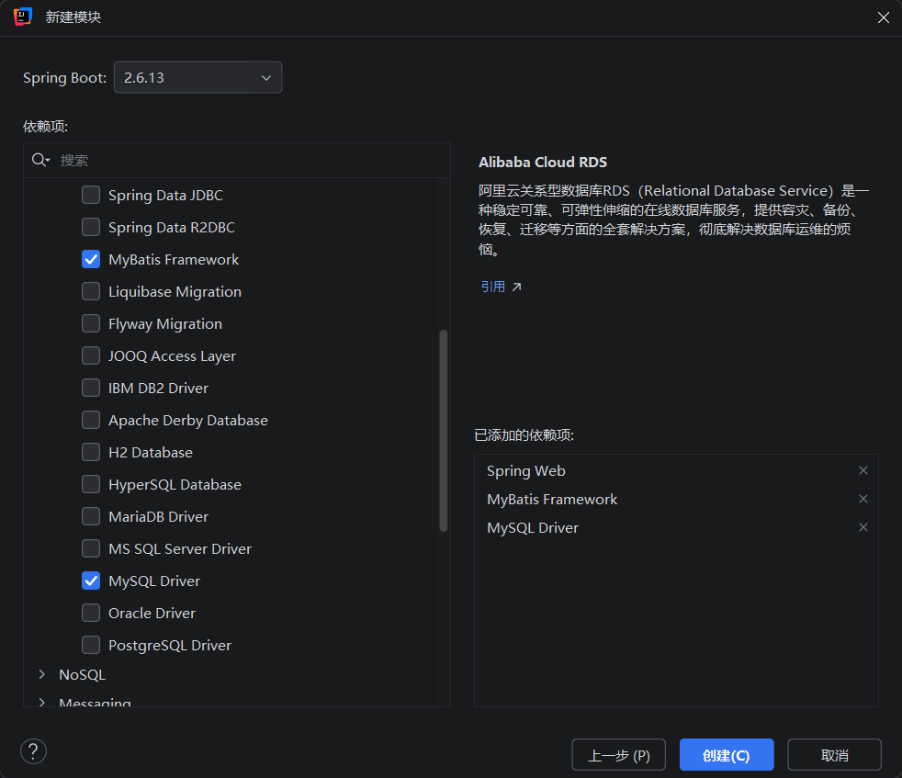Viewport: 902px width, 778px height.
Task: Check PostgreSQL Driver
Action: (91, 645)
